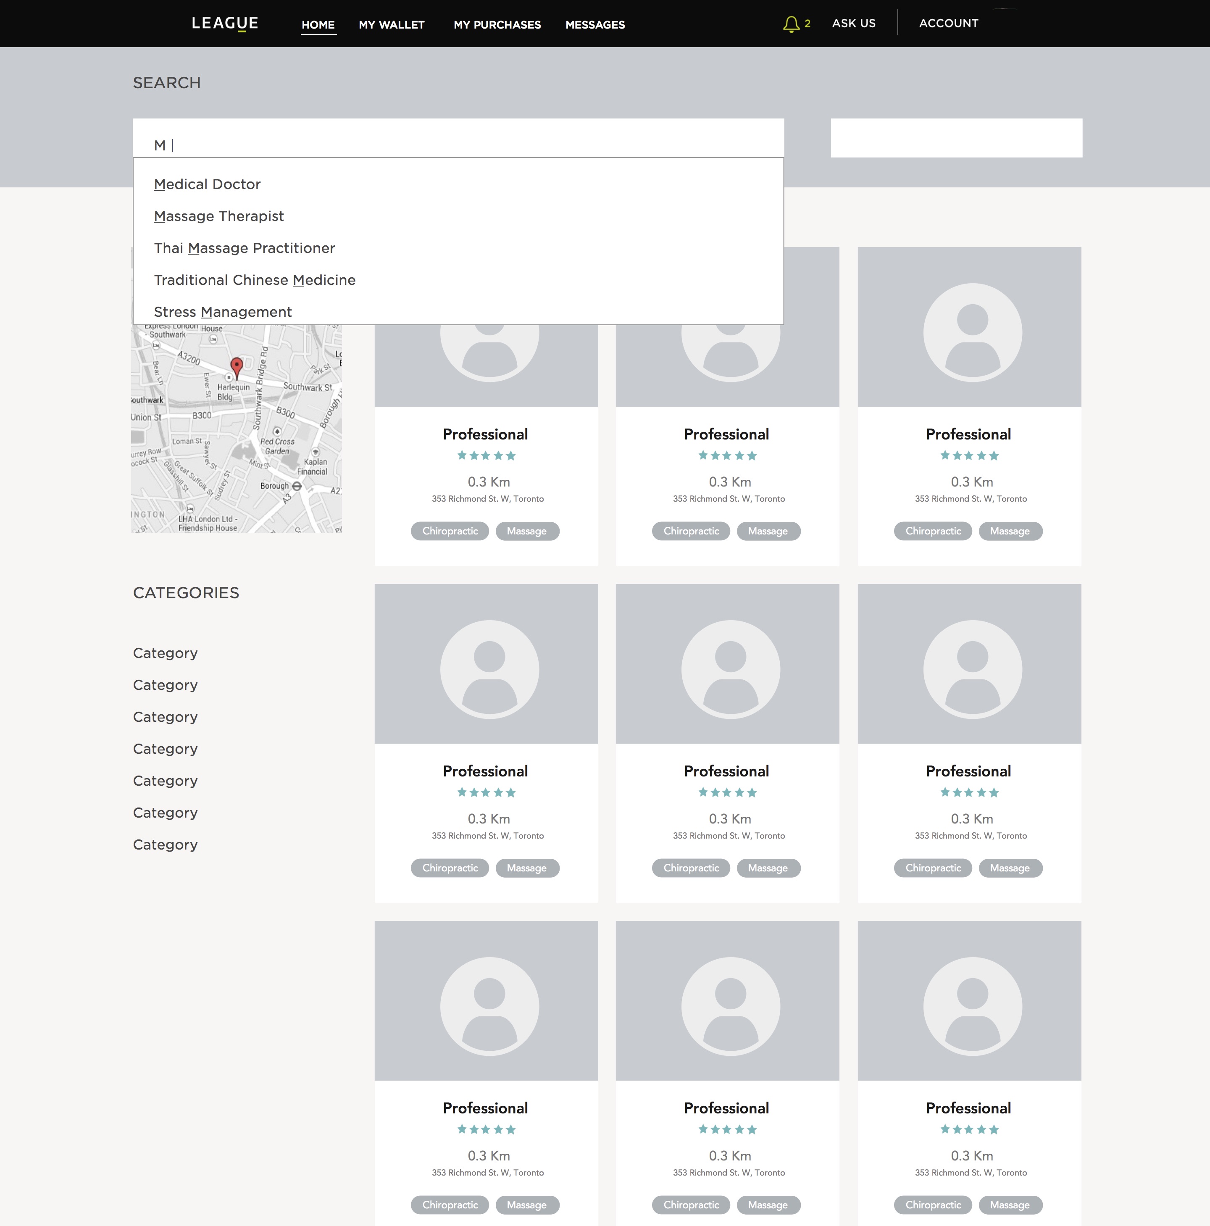Screen dimensions: 1210x1226
Task: Click the League logo
Action: click(225, 24)
